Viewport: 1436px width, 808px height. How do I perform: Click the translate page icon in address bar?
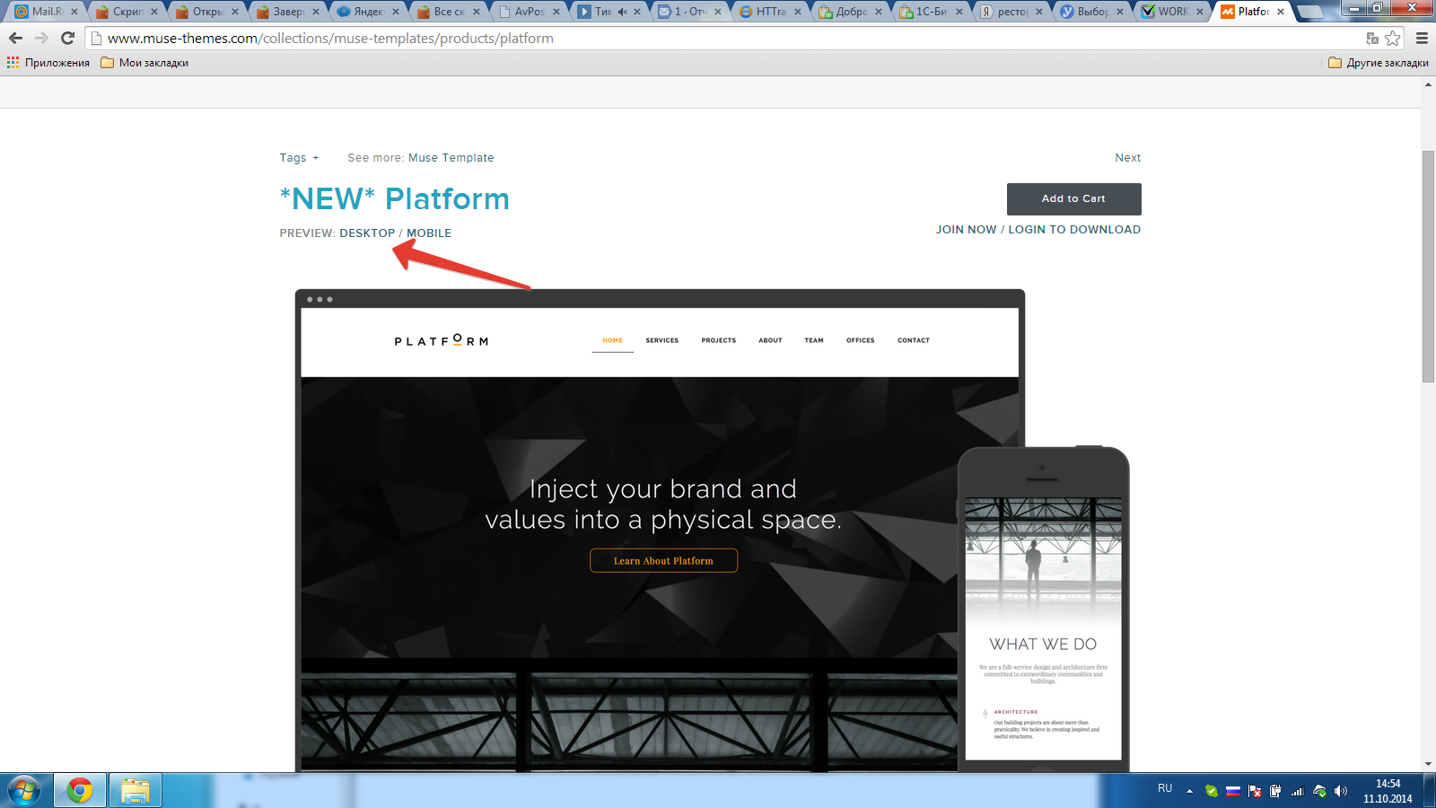click(1372, 38)
